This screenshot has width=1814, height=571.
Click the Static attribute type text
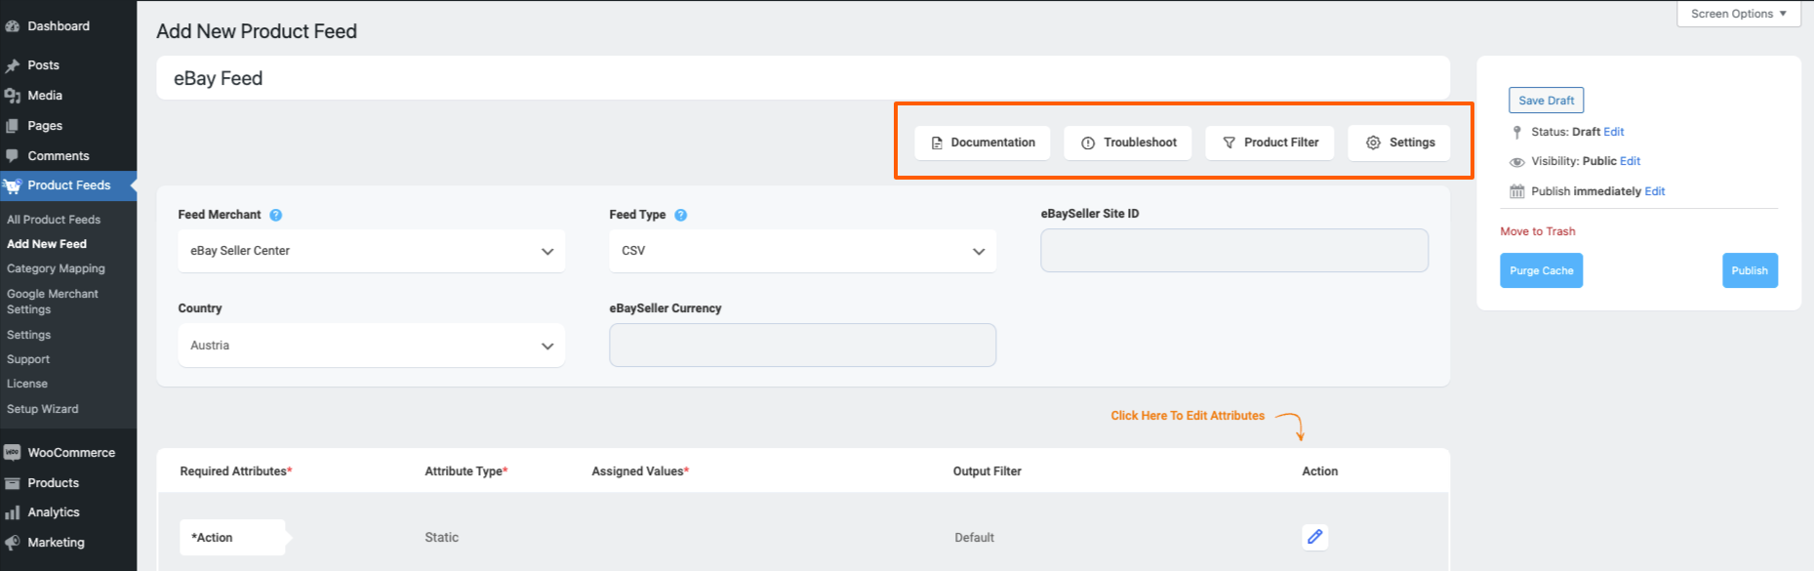(442, 538)
